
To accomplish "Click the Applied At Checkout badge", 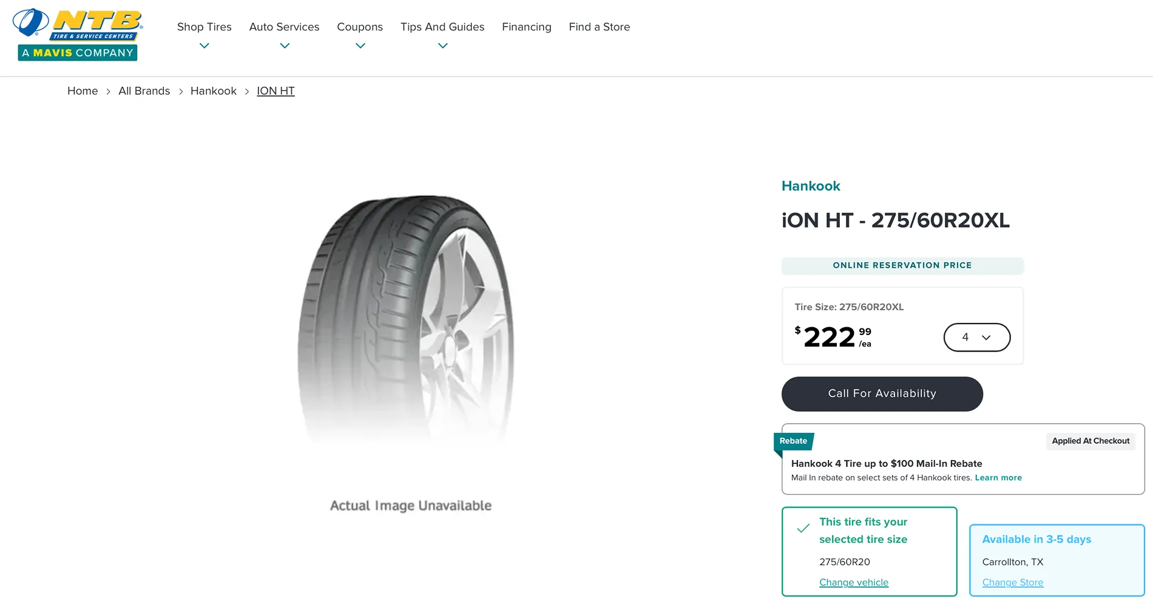I will (x=1090, y=441).
